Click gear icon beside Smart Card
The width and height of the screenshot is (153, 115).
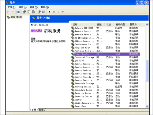(73, 106)
